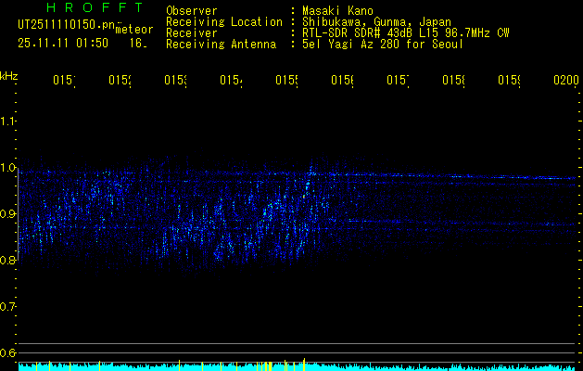Click the kHz axis unit label
Viewport: 583px width, 371px height.
[8, 76]
